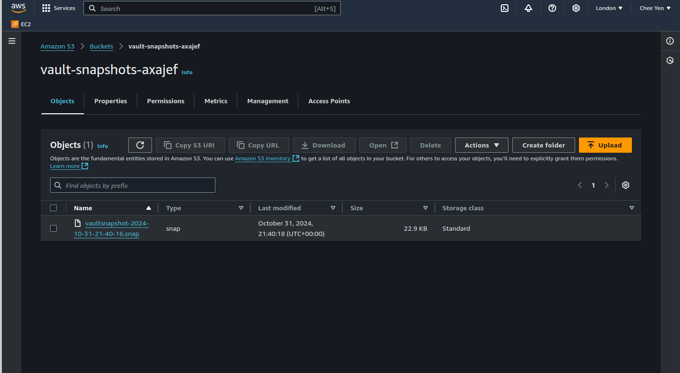Focus the top AWS search field

pos(212,9)
